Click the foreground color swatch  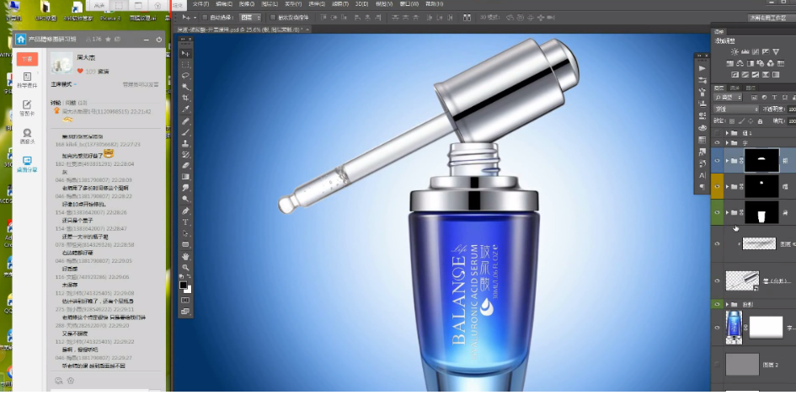(x=184, y=286)
